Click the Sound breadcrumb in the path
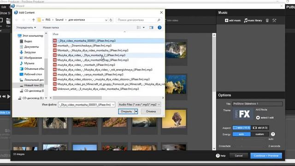295x166 pixels. coord(59,20)
